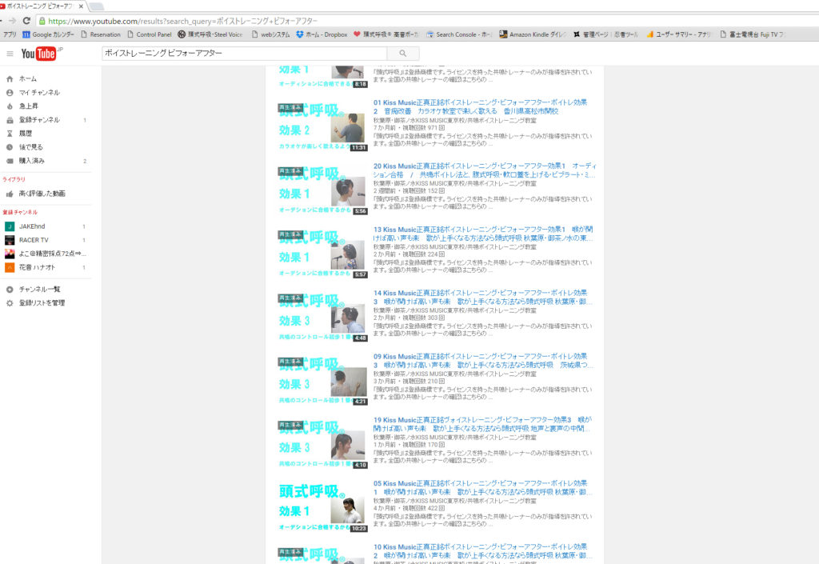Open the アプリ bookmarks shortcut
The width and height of the screenshot is (819, 564).
tap(10, 34)
